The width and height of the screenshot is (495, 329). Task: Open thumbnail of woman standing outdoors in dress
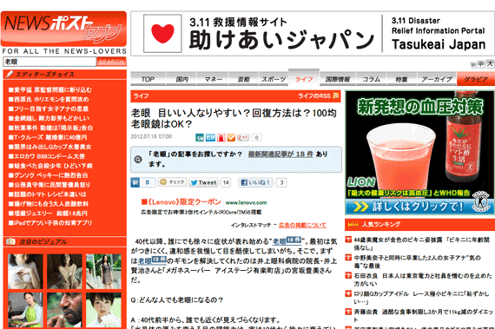pos(103,272)
